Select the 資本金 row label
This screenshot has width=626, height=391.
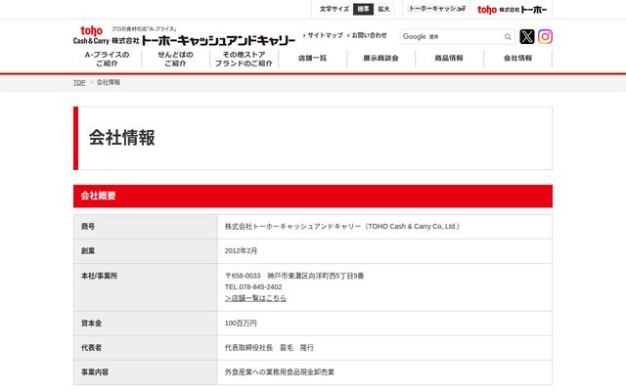tap(91, 324)
